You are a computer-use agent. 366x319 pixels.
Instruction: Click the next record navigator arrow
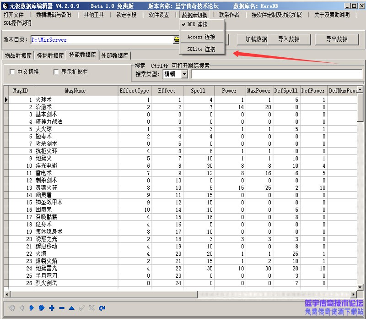click(31, 308)
